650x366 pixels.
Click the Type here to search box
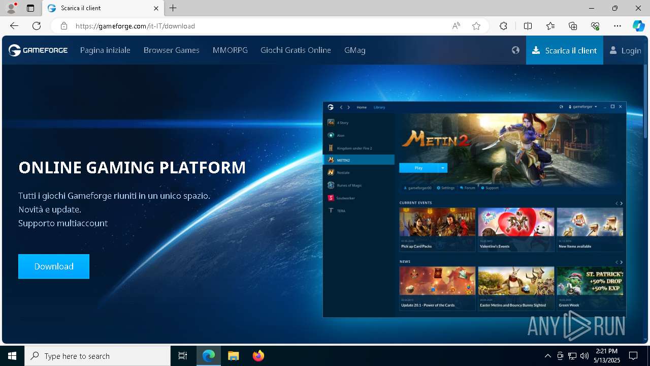point(97,356)
